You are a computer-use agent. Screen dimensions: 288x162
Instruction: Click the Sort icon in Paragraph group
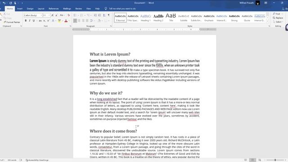(x=104, y=15)
